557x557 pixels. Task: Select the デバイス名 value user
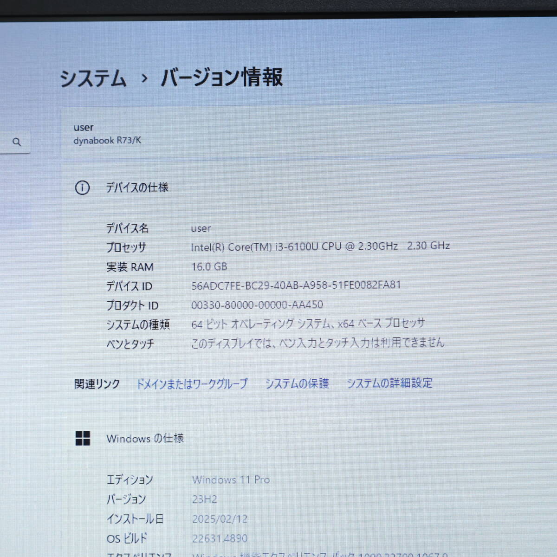pos(201,228)
